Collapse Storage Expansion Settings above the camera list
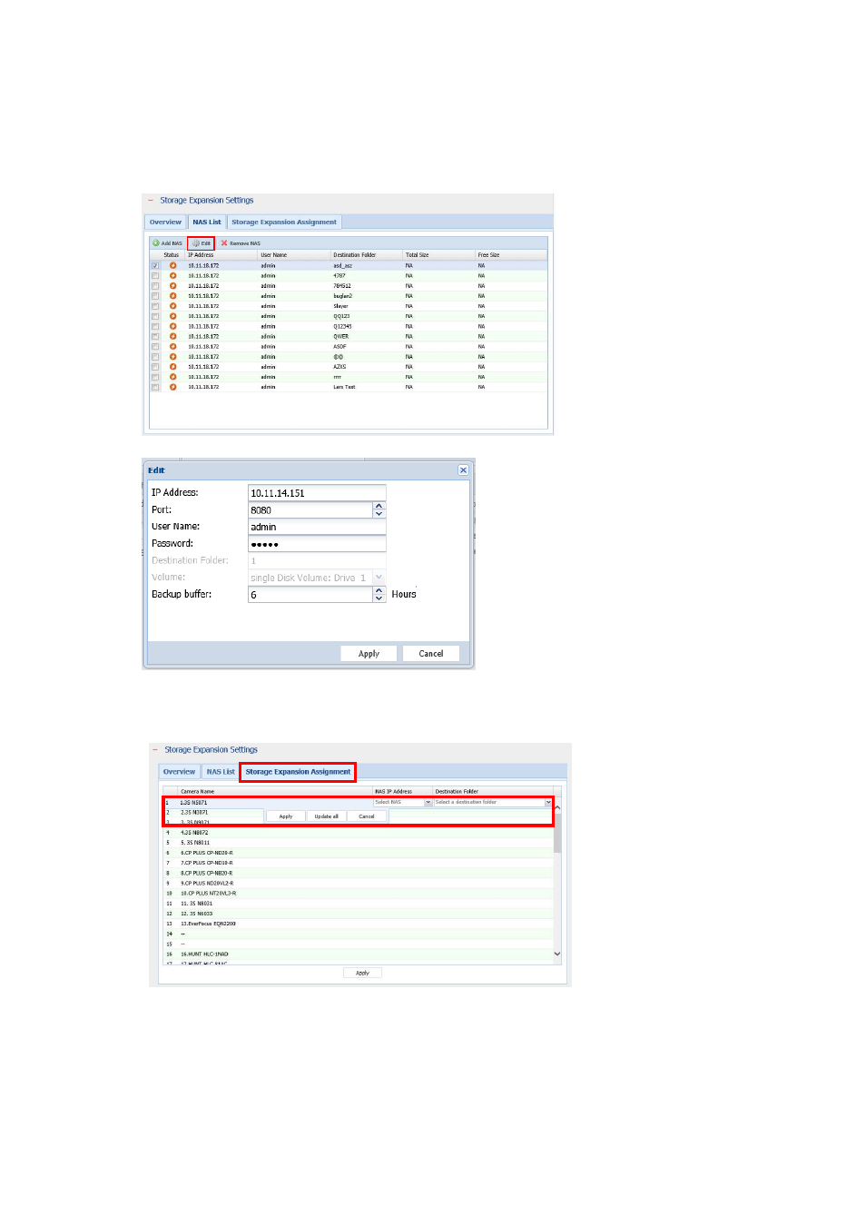The width and height of the screenshot is (866, 1226). 155,750
